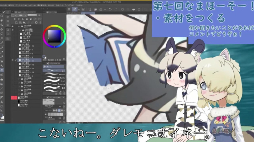Select the Lasso selection tool
254x142 pixels.
(2, 34)
